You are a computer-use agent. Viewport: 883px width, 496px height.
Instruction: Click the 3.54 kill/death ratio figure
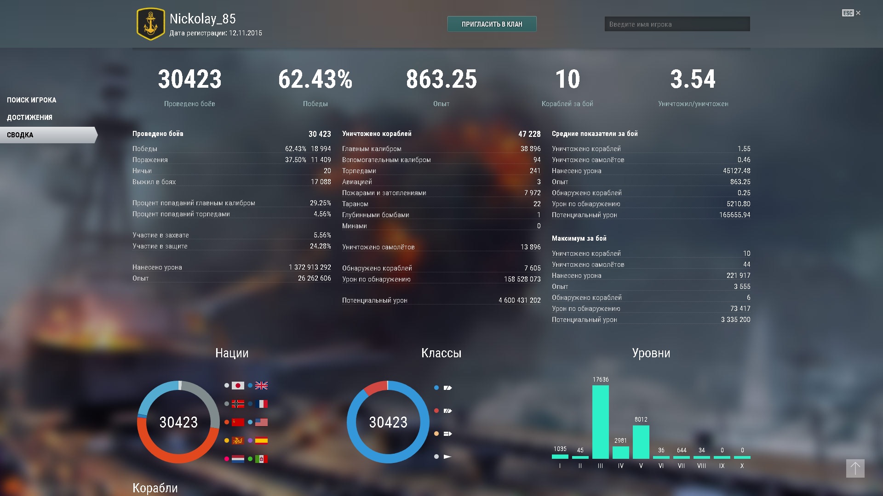[x=693, y=79]
